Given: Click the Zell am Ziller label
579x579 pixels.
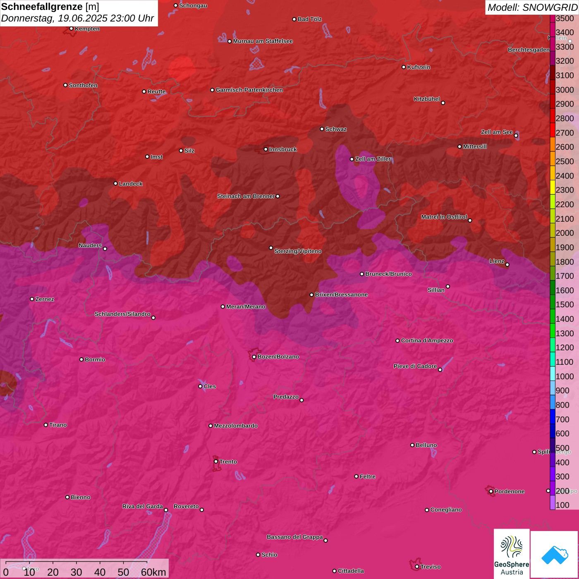Looking at the screenshot, I should tap(373, 159).
